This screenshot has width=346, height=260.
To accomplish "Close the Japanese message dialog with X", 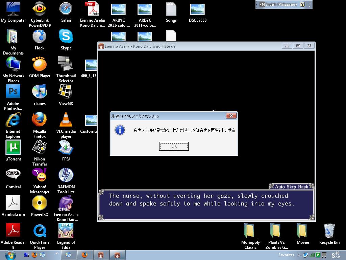I will click(x=231, y=116).
